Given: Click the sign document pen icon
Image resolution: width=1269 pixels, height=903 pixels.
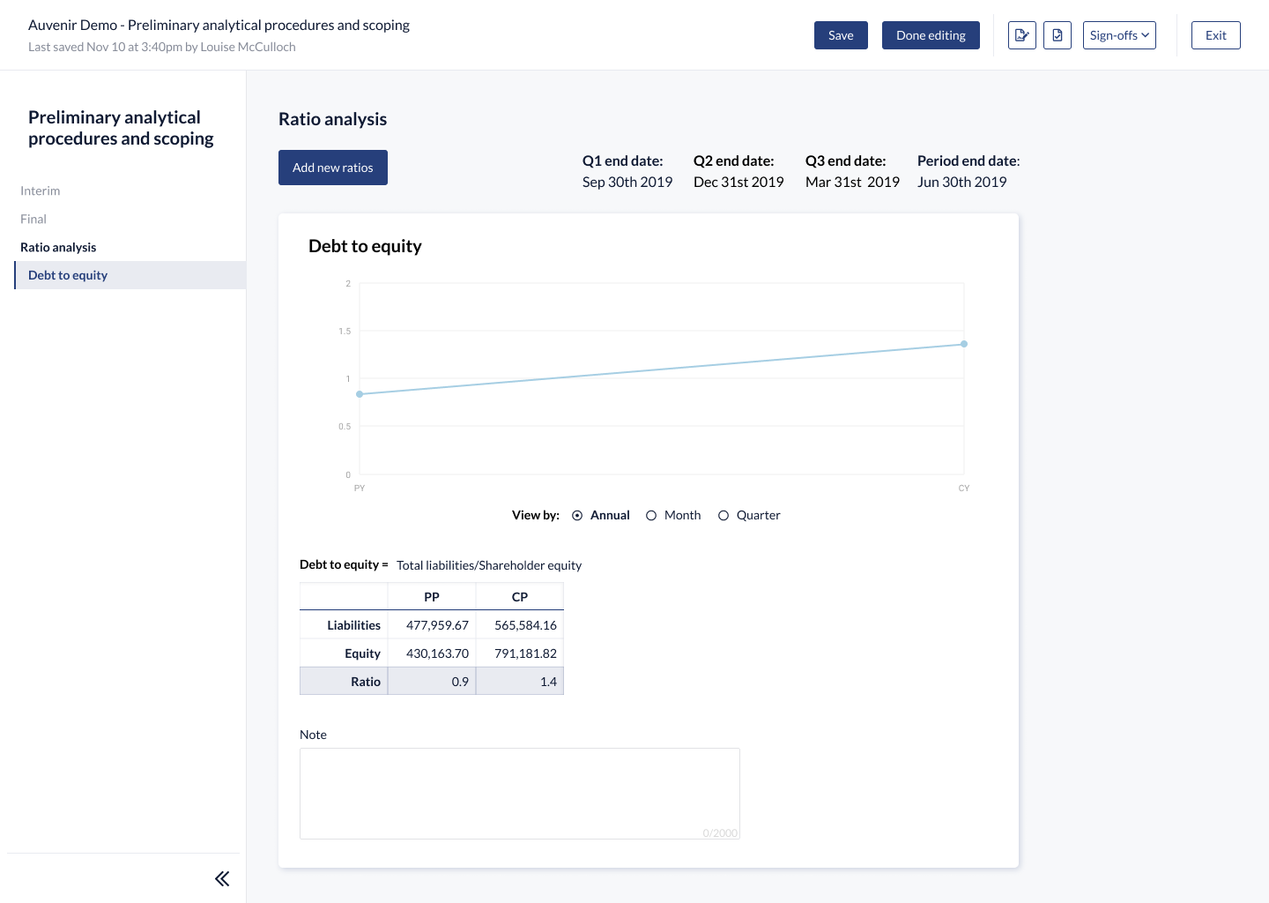Looking at the screenshot, I should [x=1021, y=35].
